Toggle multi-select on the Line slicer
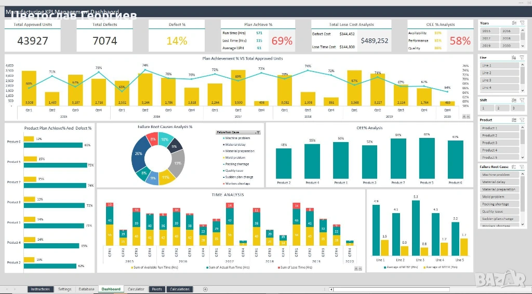This screenshot has height=294, width=532. (x=514, y=58)
